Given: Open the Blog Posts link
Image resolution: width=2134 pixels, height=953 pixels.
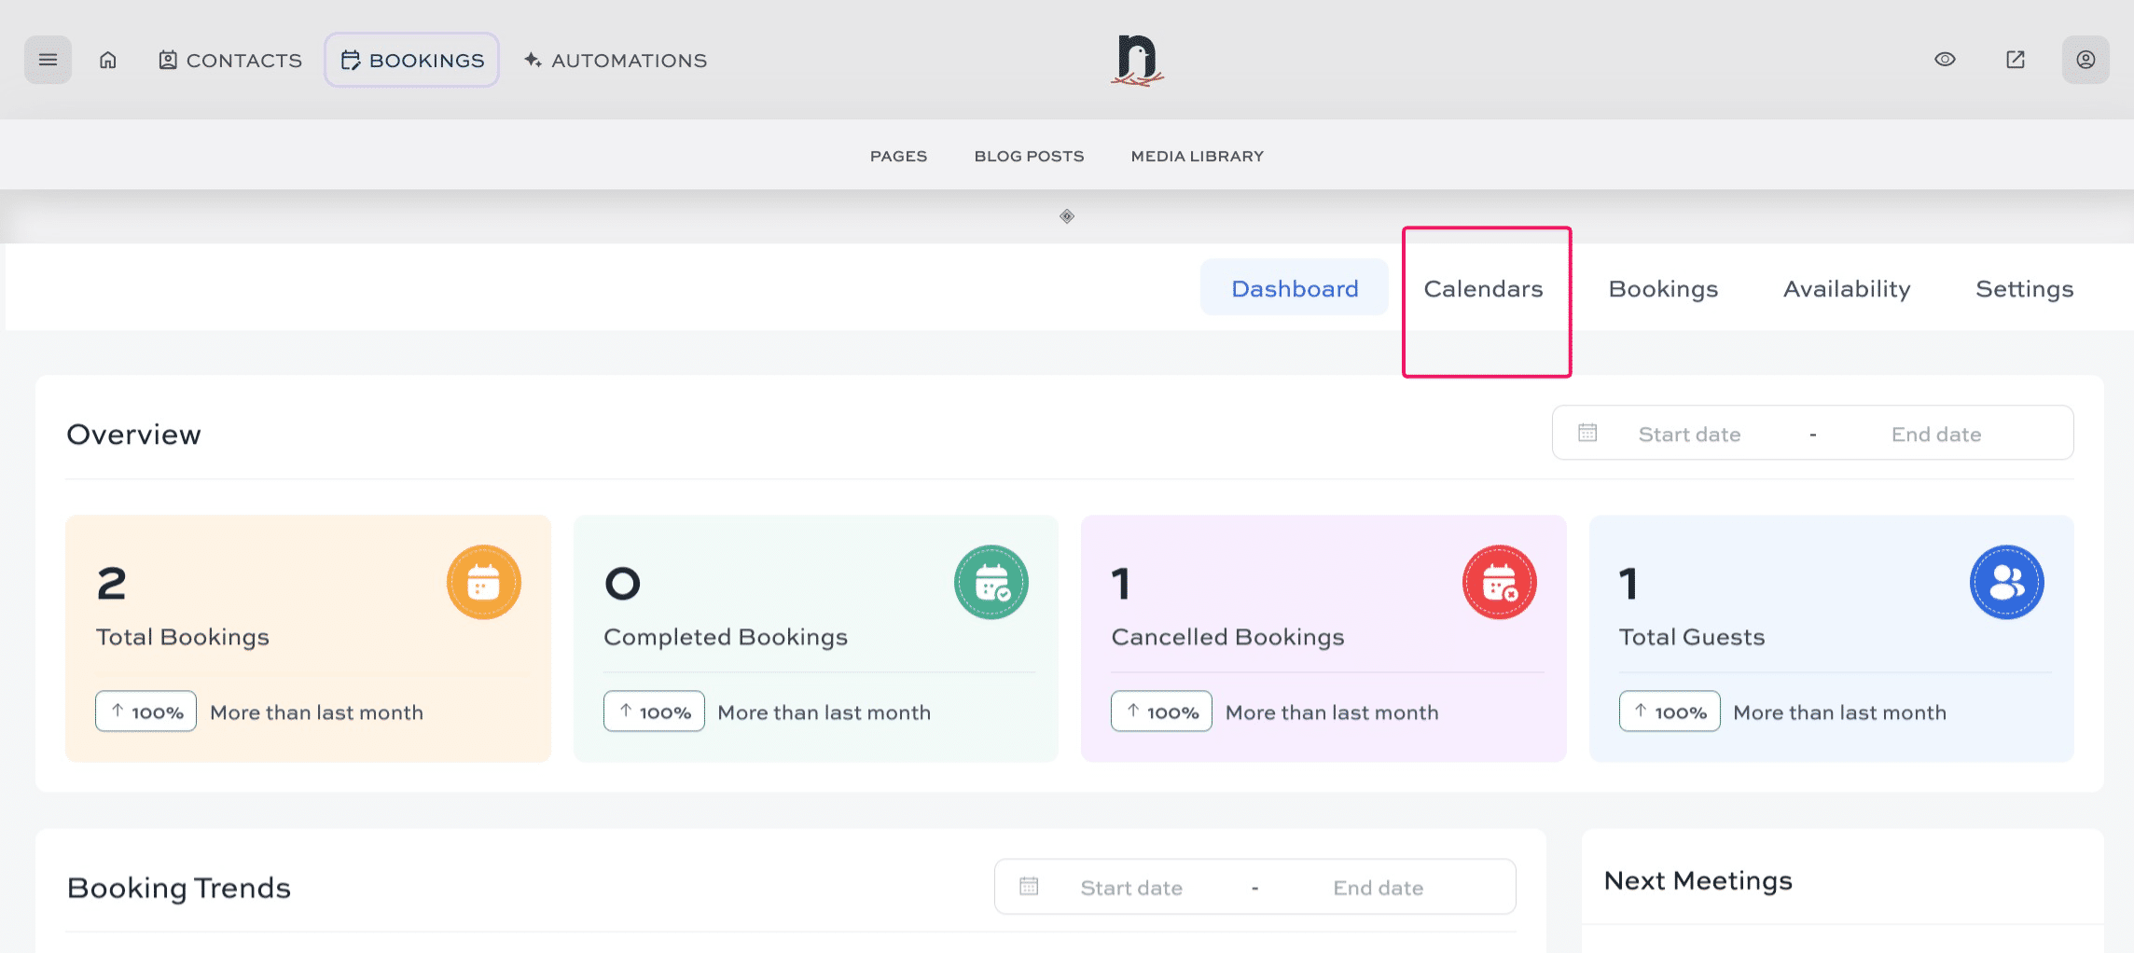Looking at the screenshot, I should click(x=1029, y=157).
